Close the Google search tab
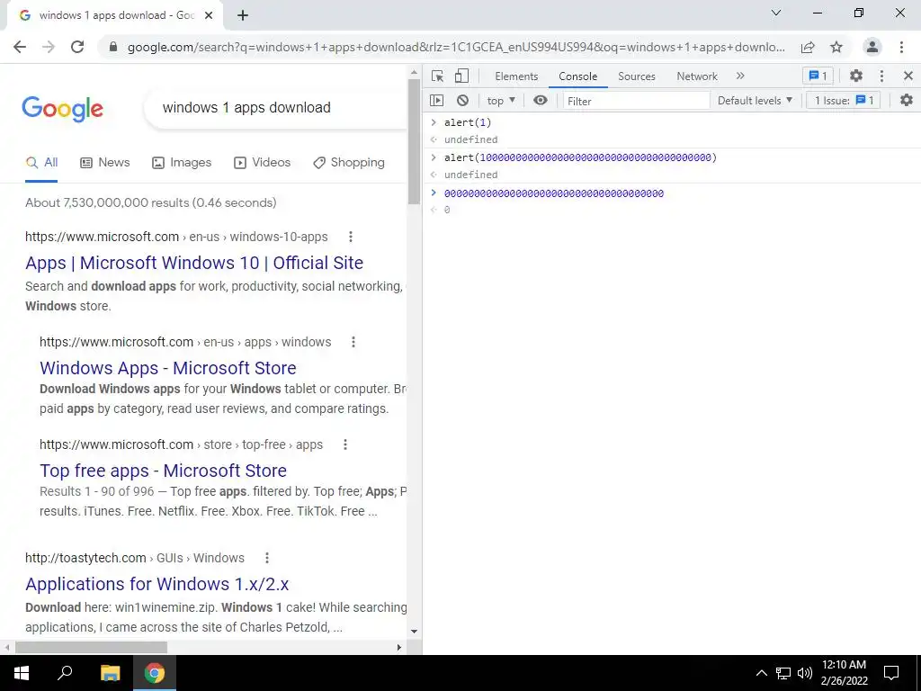Image resolution: width=921 pixels, height=691 pixels. (x=209, y=16)
